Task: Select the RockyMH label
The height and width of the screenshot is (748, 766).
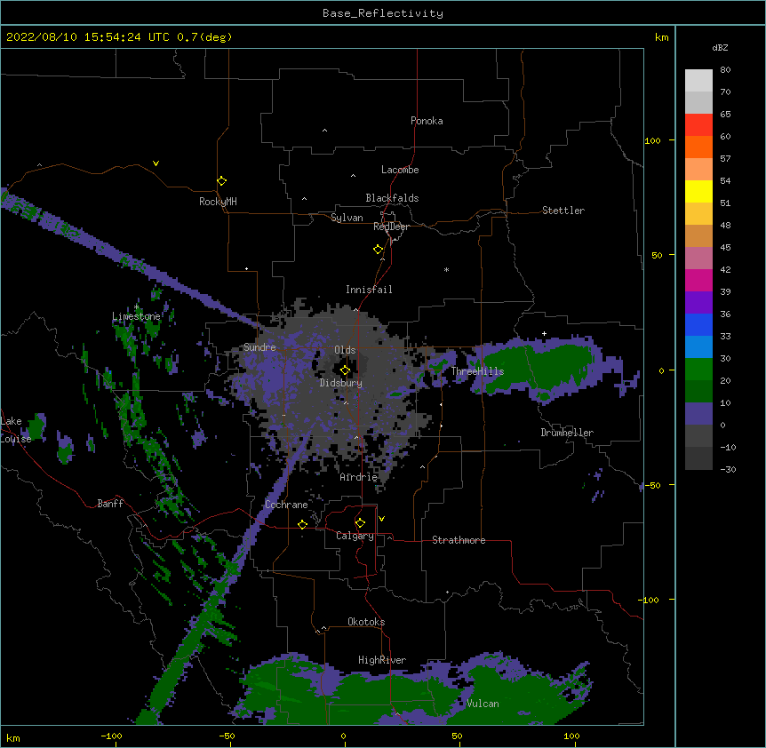Action: point(218,202)
